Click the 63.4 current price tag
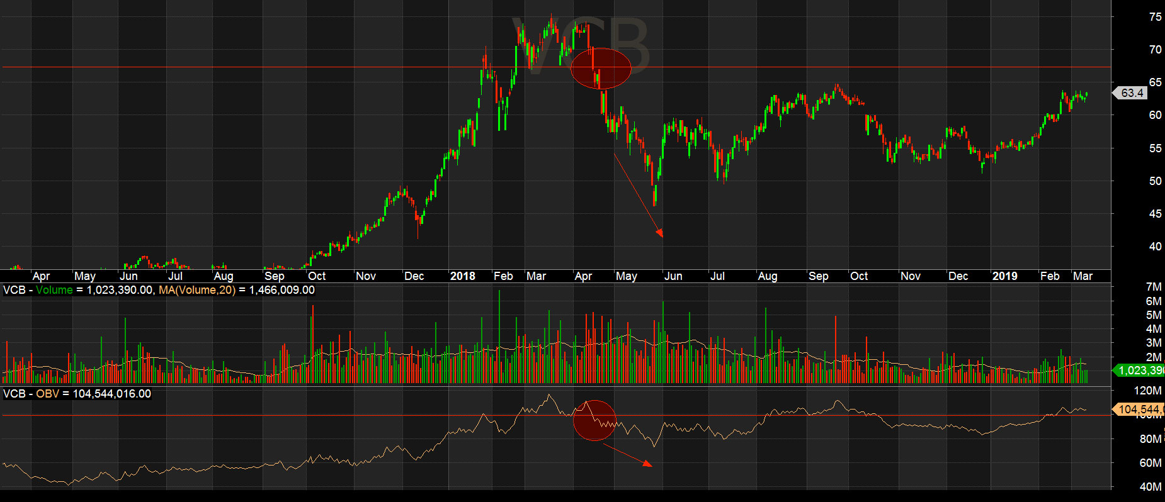The width and height of the screenshot is (1165, 502). [1132, 93]
